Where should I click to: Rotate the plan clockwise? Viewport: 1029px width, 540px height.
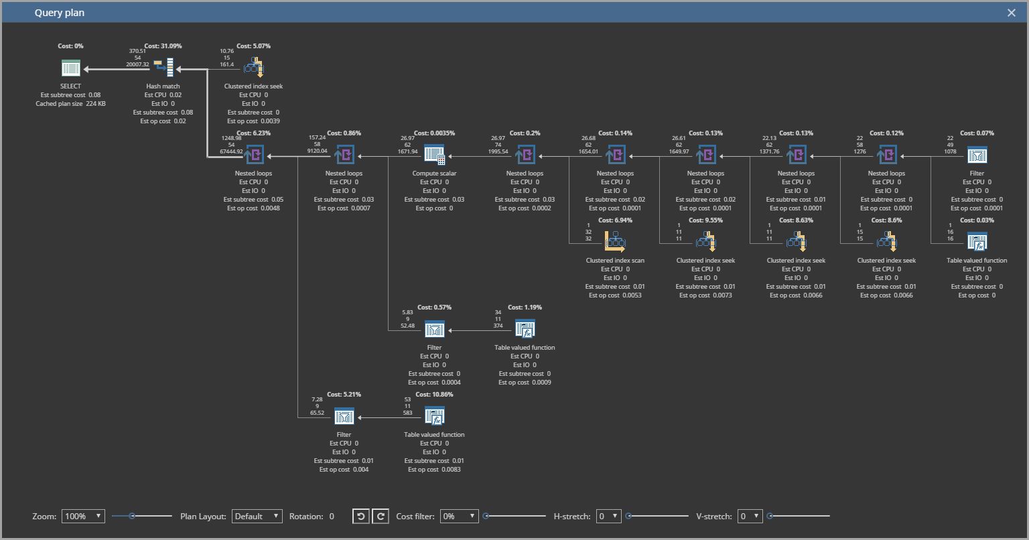(x=379, y=516)
